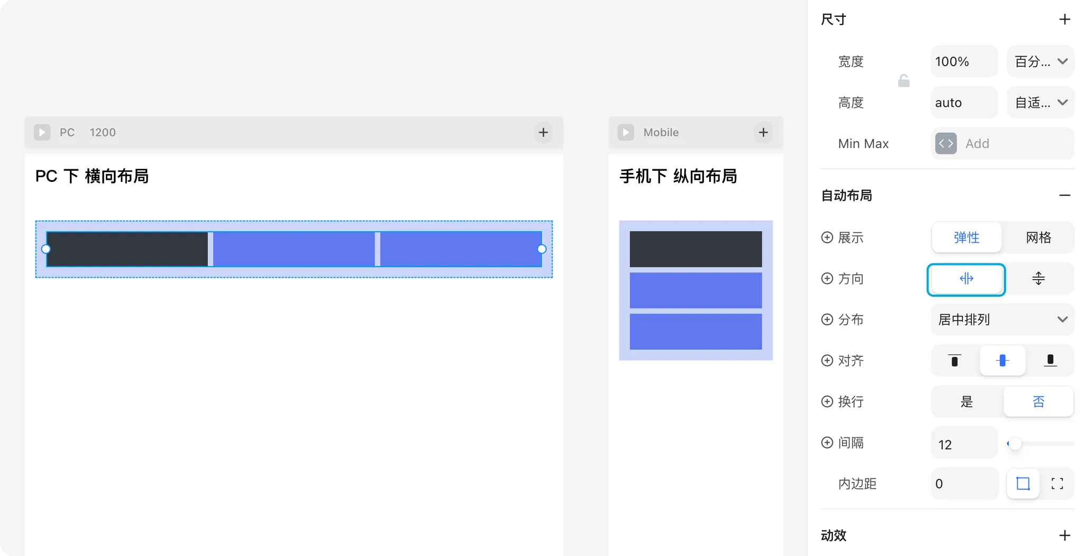Play the PC 1200 breakpoint preview

(x=42, y=132)
